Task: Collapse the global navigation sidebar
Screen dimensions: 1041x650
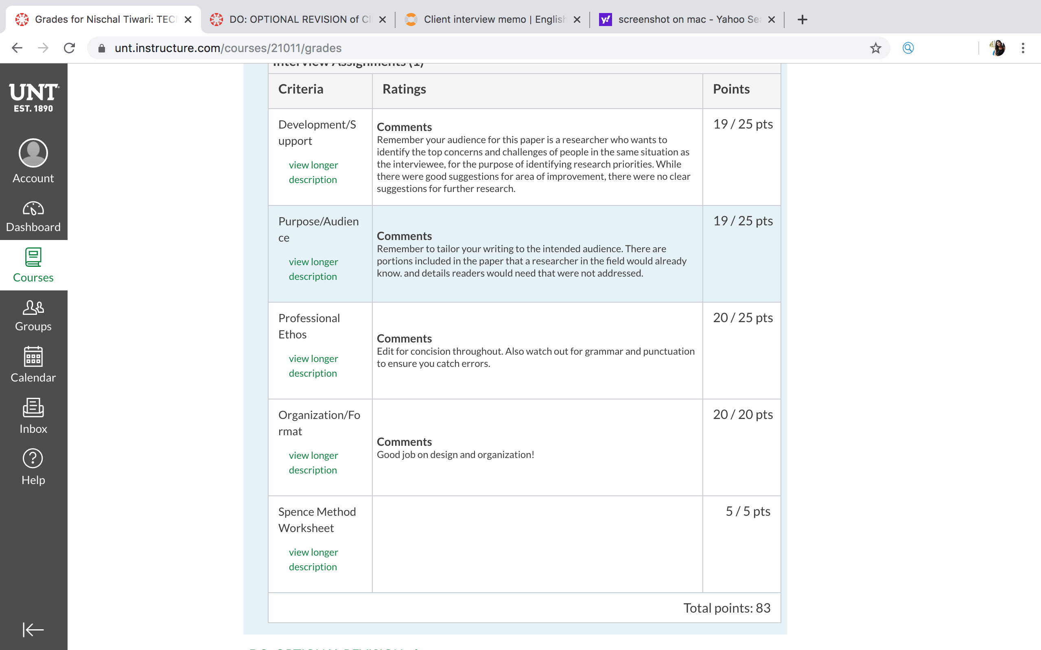Action: tap(33, 630)
